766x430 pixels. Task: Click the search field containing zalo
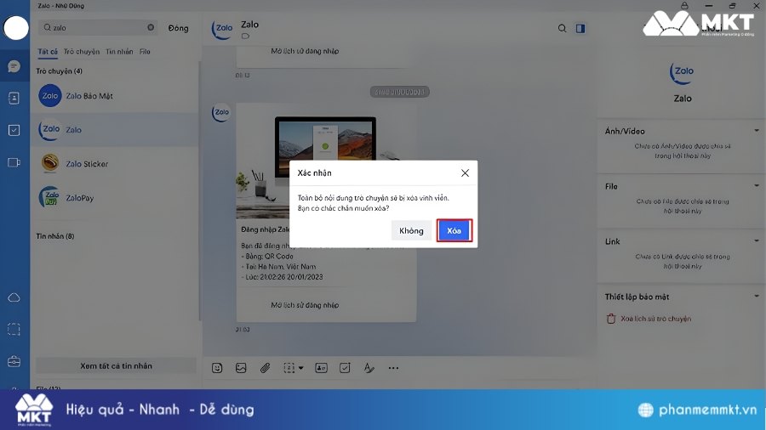point(98,28)
